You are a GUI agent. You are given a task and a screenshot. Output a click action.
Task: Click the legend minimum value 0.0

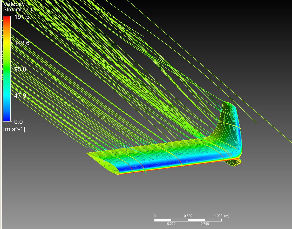pos(18,122)
